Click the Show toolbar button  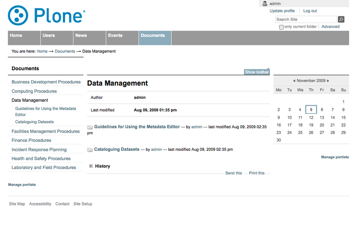[257, 72]
